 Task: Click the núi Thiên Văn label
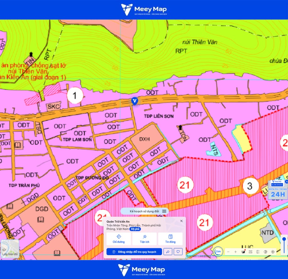(200, 42)
